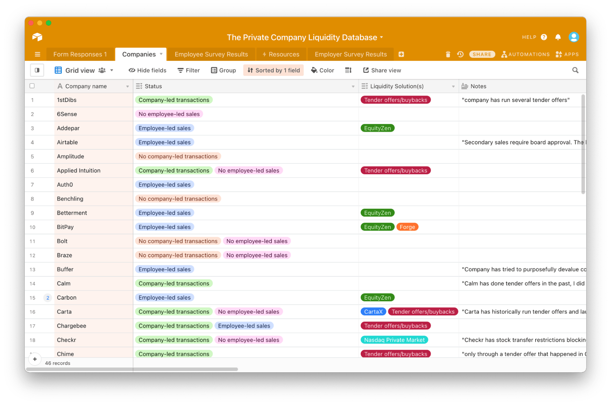Select the Airtable notes cell
The image size is (611, 405).
point(522,142)
